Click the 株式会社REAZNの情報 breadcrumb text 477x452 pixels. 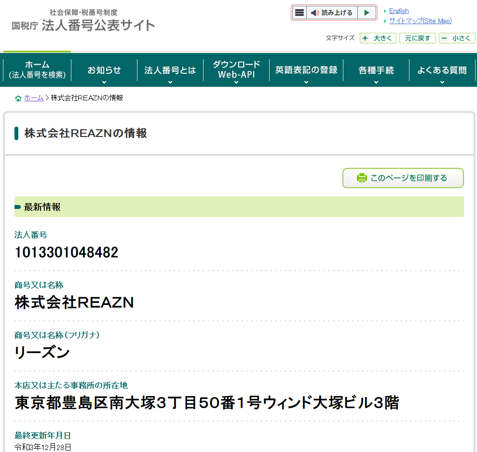[x=87, y=98]
